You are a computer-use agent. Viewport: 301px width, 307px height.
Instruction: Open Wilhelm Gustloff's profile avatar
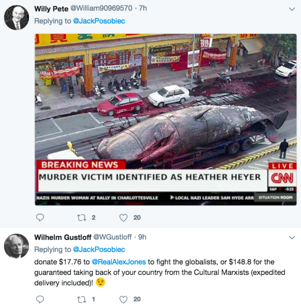point(16,246)
